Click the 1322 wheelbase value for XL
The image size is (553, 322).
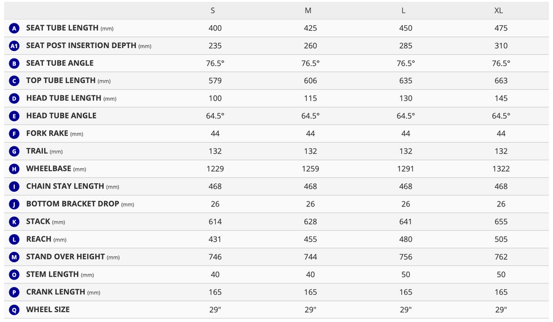click(x=501, y=169)
